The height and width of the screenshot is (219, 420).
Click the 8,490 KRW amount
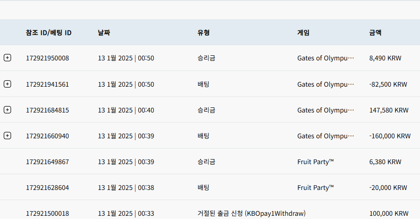pyautogui.click(x=385, y=58)
